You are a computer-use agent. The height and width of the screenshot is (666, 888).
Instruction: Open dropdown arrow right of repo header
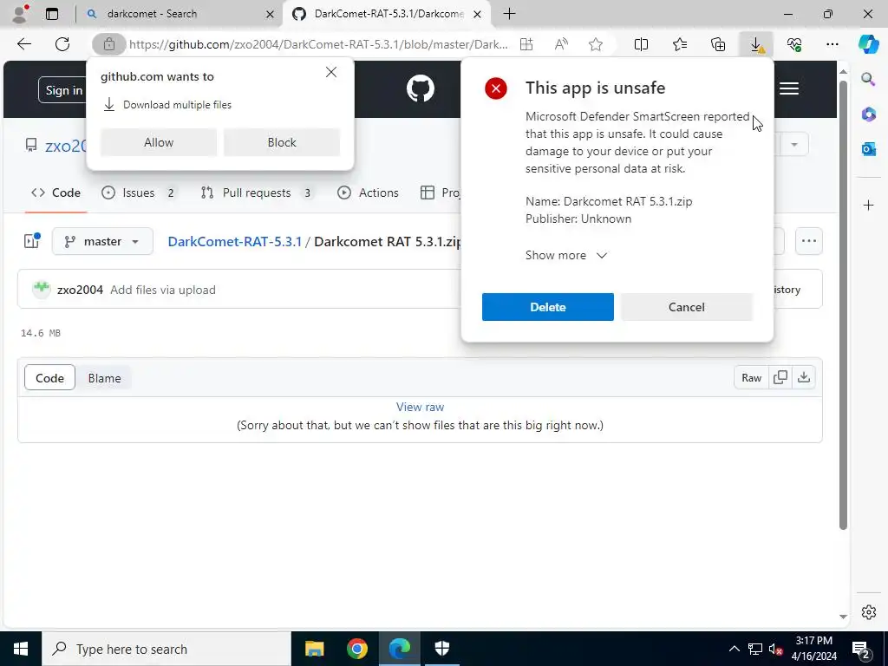click(794, 145)
